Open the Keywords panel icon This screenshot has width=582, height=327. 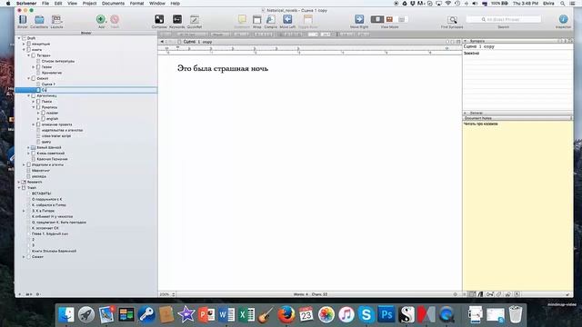tap(177, 19)
